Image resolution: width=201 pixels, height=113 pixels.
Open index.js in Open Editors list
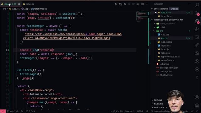(x=172, y=16)
